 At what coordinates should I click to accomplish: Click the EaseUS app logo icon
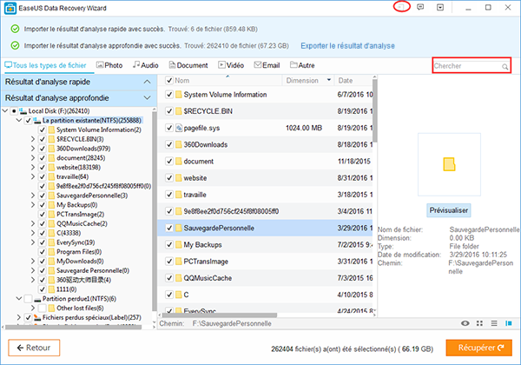click(x=10, y=9)
